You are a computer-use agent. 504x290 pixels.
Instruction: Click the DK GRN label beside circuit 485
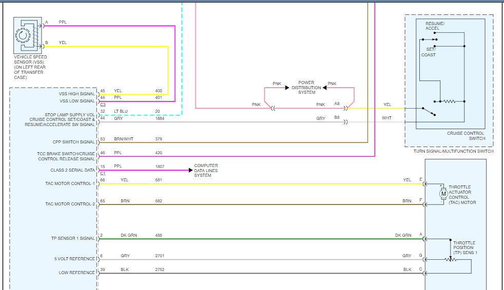[x=129, y=235]
